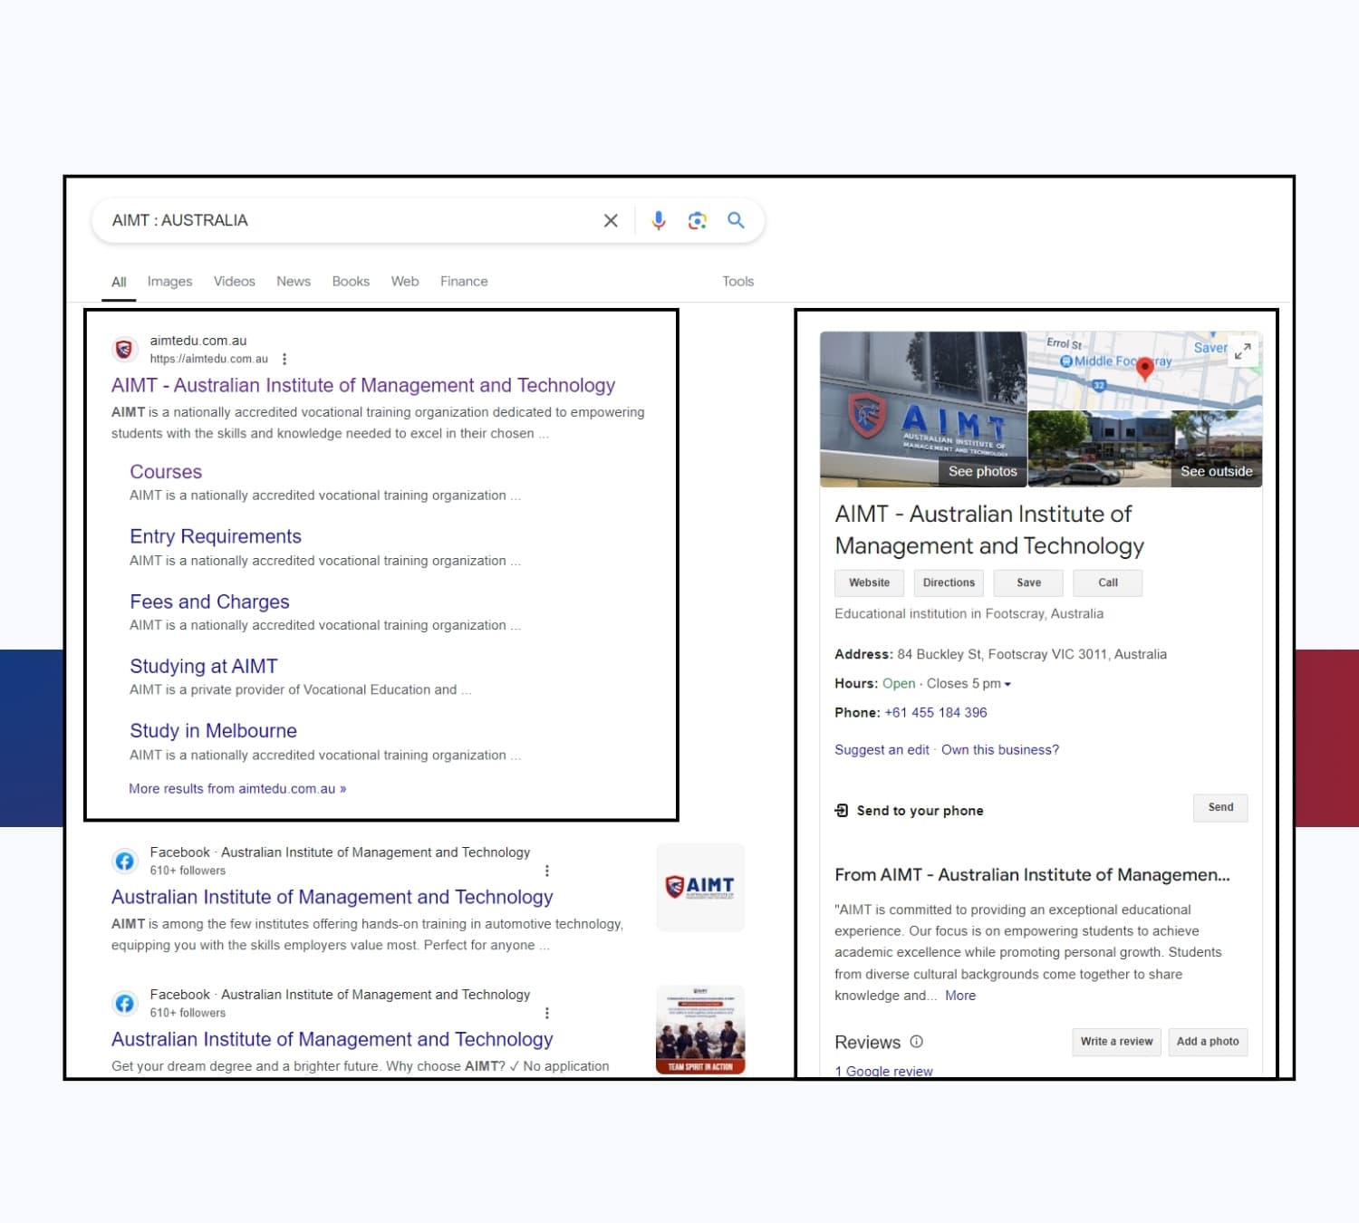1359x1223 pixels.
Task: Click the 610+ followers text in the first Facebook result
Action: click(188, 871)
